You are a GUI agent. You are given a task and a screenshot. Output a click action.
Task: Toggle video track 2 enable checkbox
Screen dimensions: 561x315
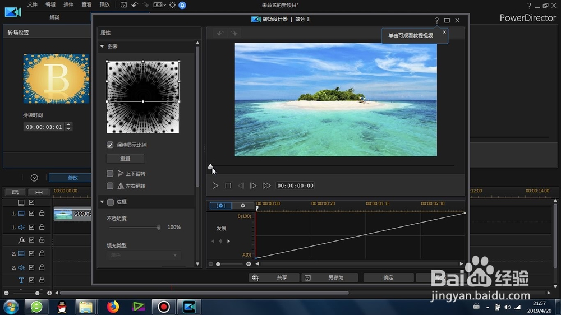31,253
